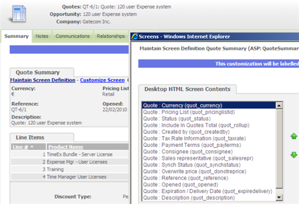Screen dimensions: 299x204
Task: Click the screen contents list scrollbar thumb
Action: 279,149
